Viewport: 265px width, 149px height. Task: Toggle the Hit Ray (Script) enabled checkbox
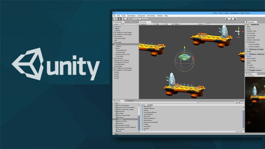pyautogui.click(x=250, y=49)
